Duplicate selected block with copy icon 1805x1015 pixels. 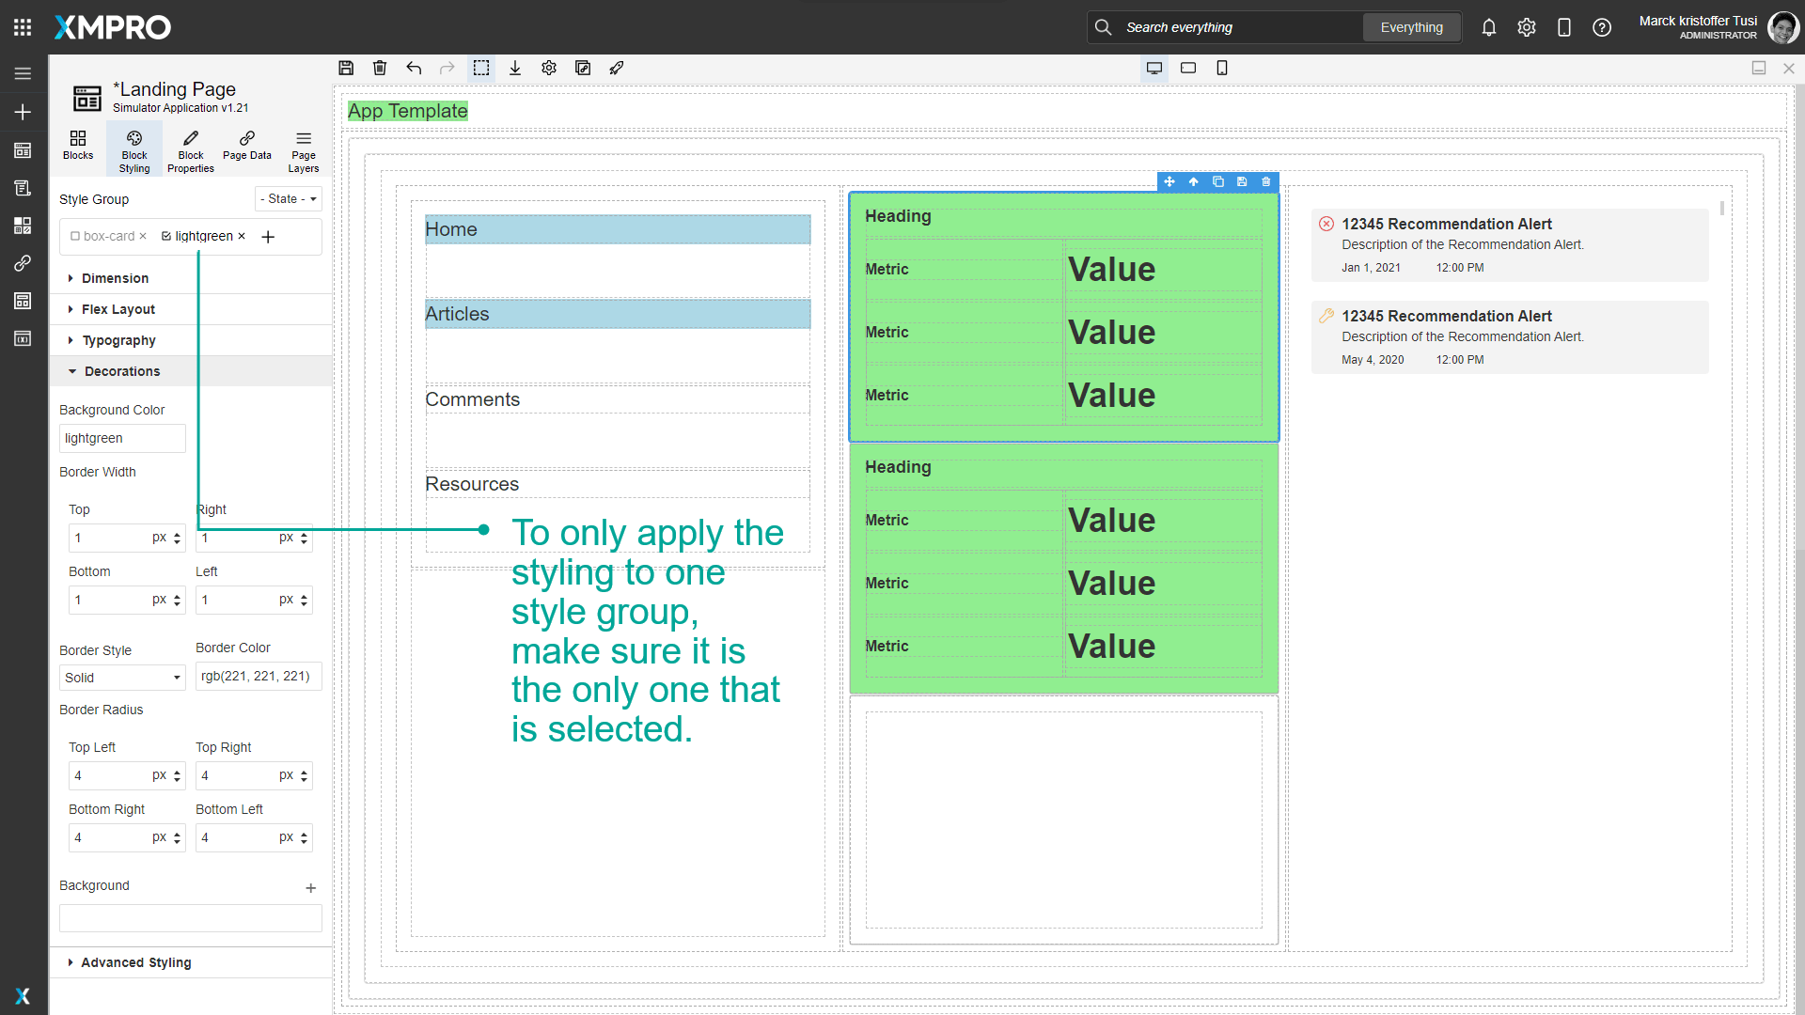(1217, 181)
